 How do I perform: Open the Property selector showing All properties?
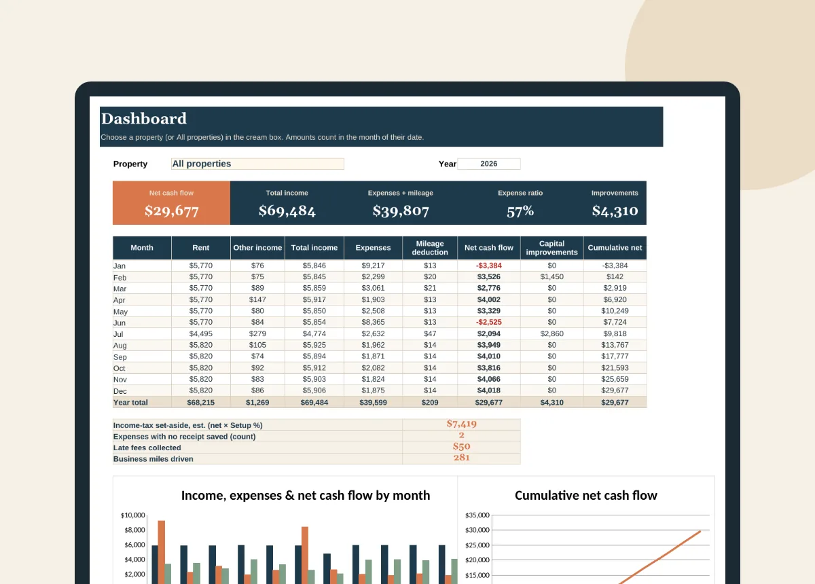(x=257, y=164)
